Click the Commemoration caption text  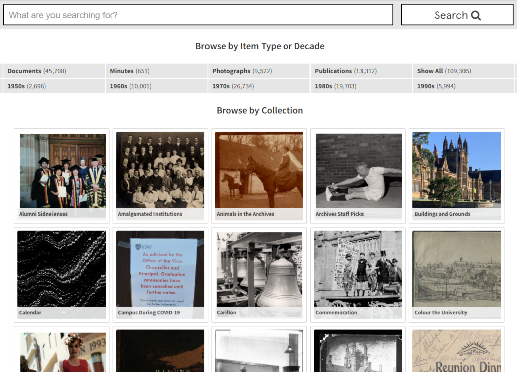[x=336, y=312]
